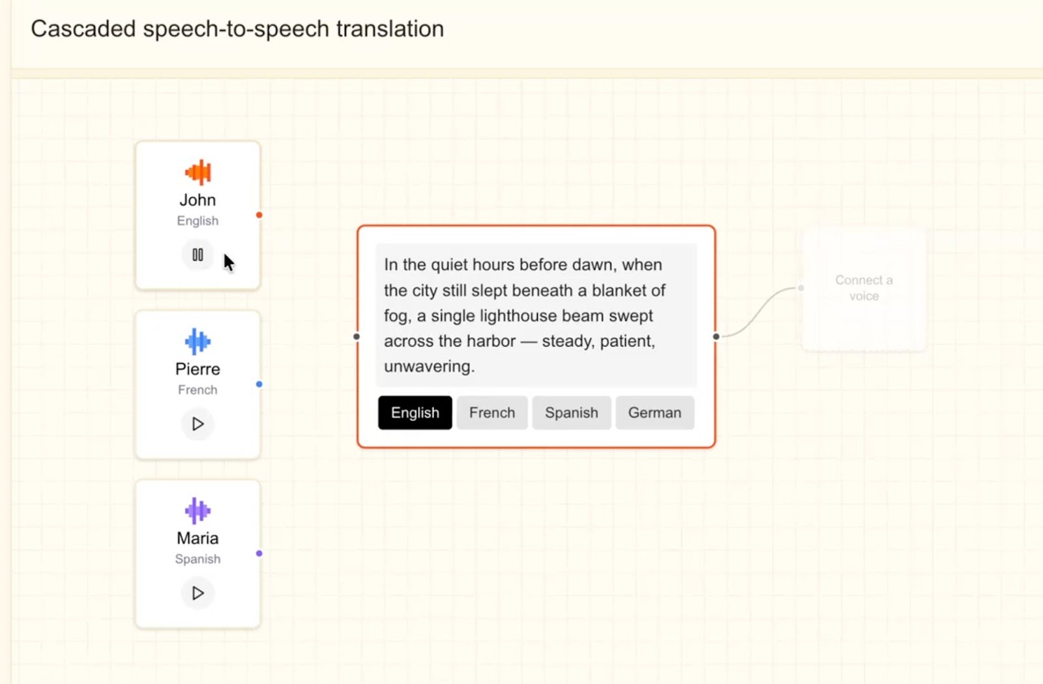Click Pierre's blue waveform icon
This screenshot has height=684, width=1043.
pyautogui.click(x=198, y=339)
